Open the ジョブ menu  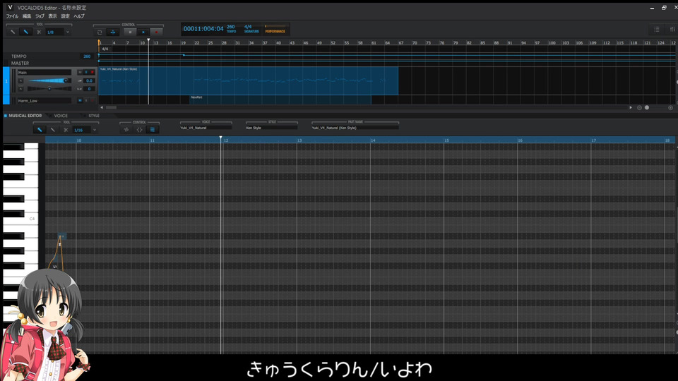click(40, 16)
